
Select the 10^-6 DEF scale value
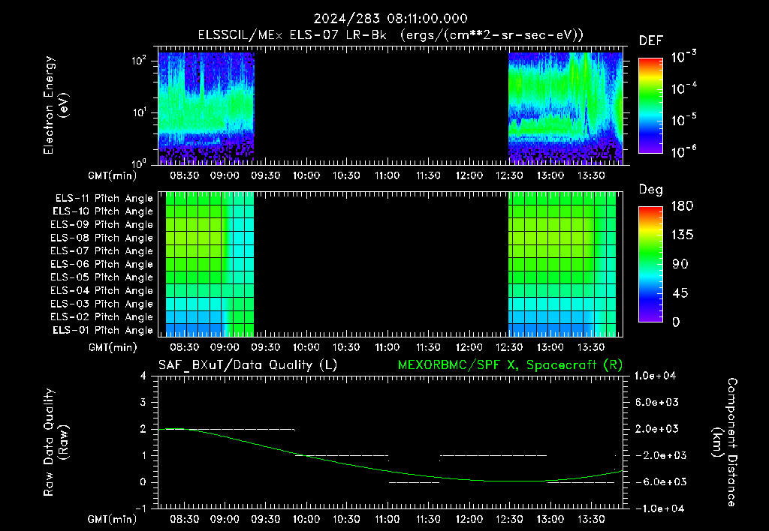(x=684, y=151)
